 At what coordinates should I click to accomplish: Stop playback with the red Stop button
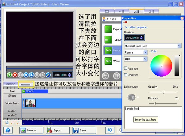pos(15,75)
